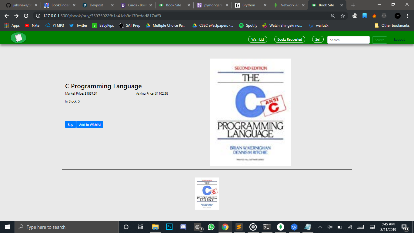The width and height of the screenshot is (414, 233).
Task: Click the zoom magnifier icon in address bar
Action: [333, 16]
